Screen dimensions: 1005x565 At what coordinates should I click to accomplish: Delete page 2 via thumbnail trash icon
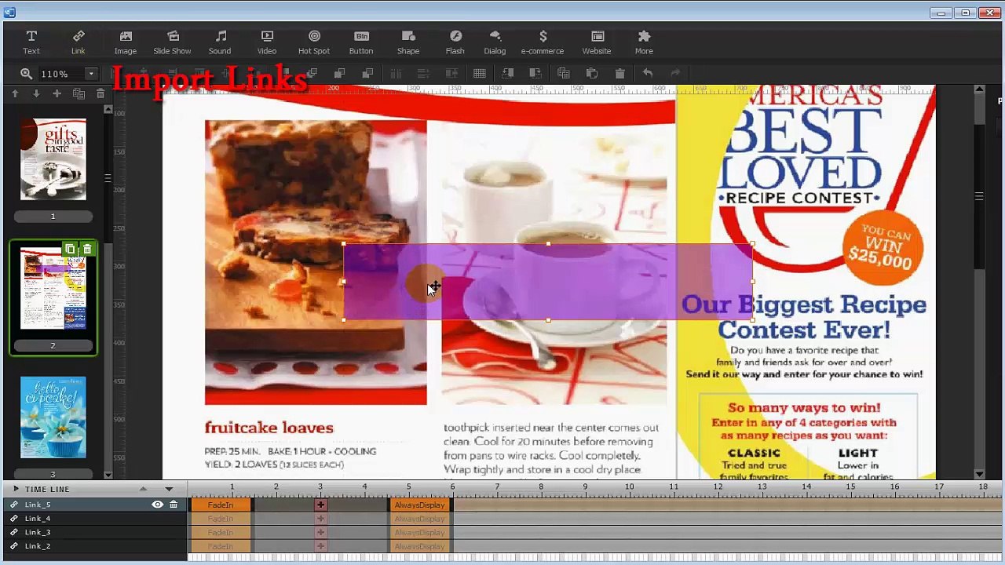click(87, 250)
